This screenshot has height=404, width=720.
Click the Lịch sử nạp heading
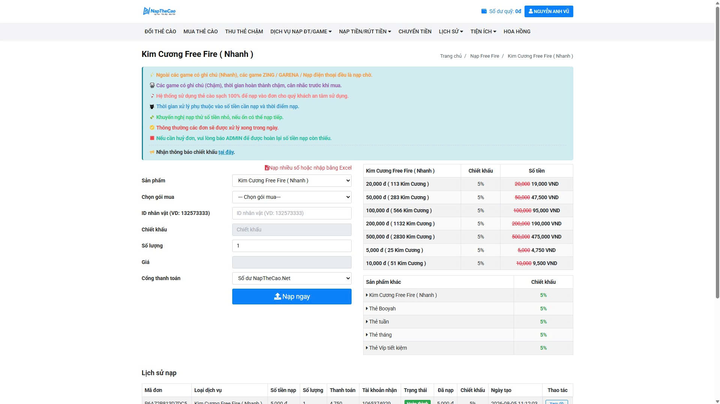pyautogui.click(x=159, y=373)
